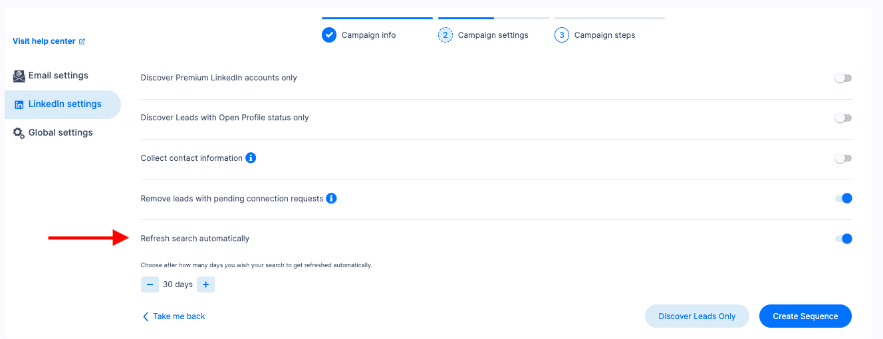The height and width of the screenshot is (339, 883).
Task: Disable Remove leads with pending connection requests
Action: pyautogui.click(x=844, y=198)
